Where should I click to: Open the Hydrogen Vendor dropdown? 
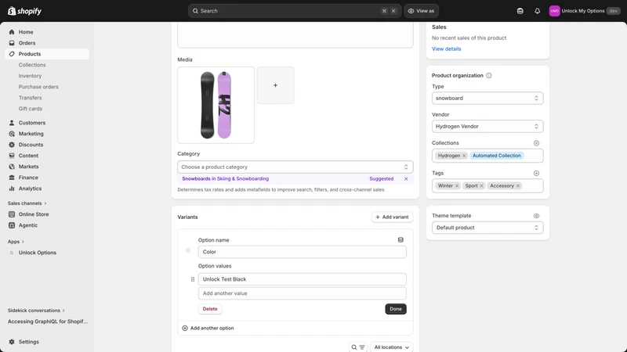coord(487,127)
